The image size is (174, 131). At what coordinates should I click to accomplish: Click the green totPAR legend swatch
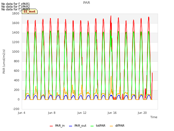(x=92, y=126)
